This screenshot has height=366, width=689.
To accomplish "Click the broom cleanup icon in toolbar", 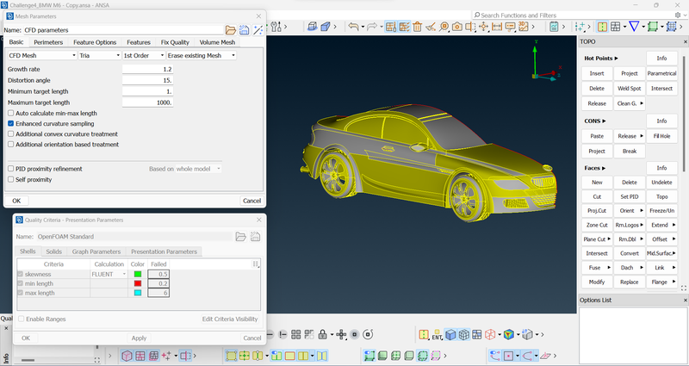I will 431,27.
